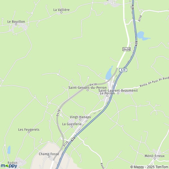Click the Radon town label
The image size is (169, 169).
[x=12, y=163]
